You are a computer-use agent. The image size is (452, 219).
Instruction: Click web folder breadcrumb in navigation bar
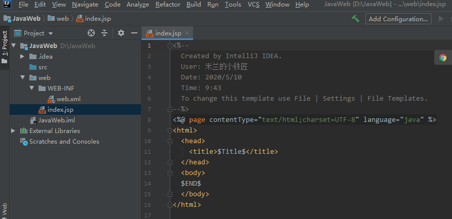click(x=58, y=19)
